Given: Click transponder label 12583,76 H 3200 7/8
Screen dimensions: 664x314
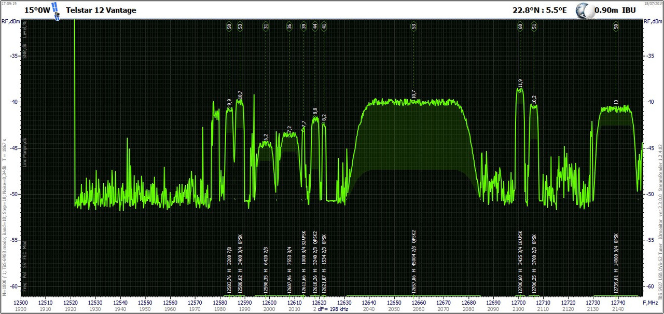Looking at the screenshot, I should [229, 270].
